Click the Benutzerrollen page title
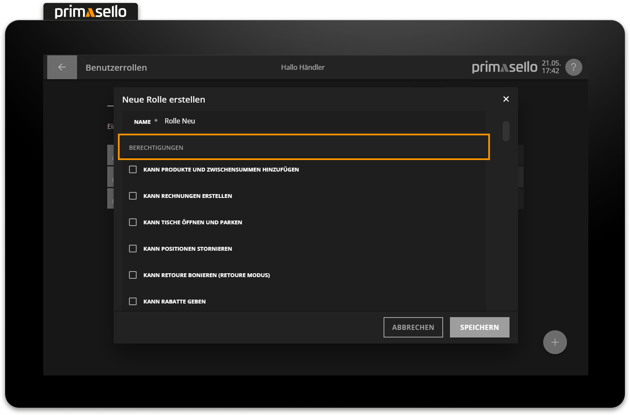This screenshot has height=415, width=630. 116,68
